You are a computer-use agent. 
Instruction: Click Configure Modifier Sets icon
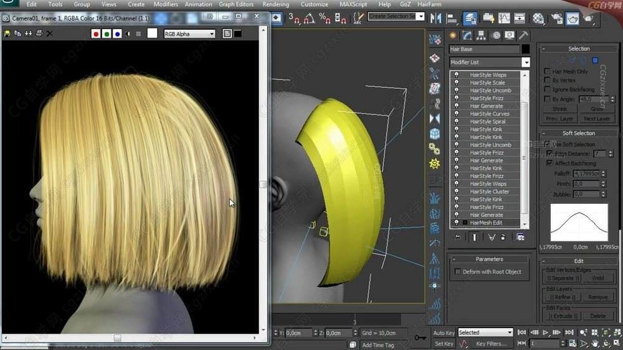pos(520,237)
